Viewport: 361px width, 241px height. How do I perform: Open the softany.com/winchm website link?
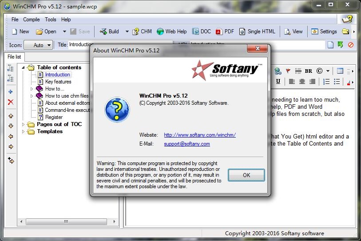click(x=200, y=135)
